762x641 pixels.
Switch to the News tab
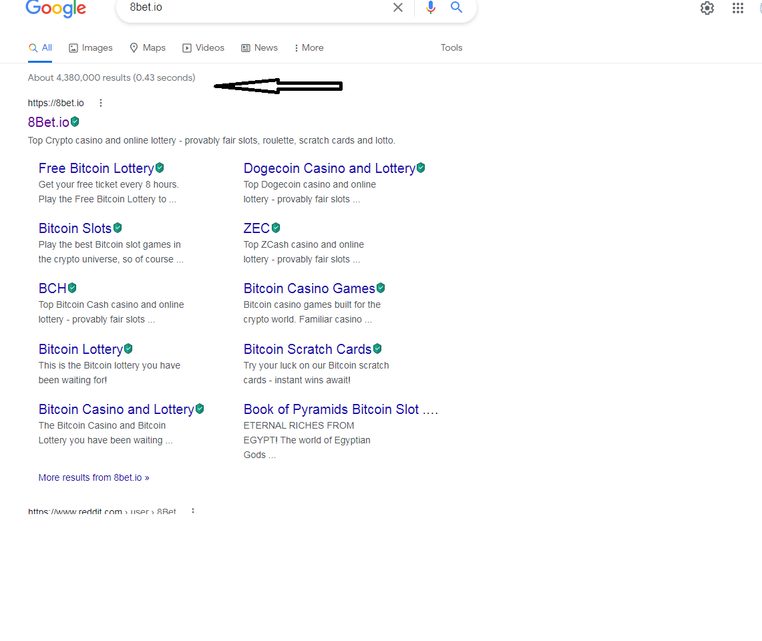tap(260, 47)
